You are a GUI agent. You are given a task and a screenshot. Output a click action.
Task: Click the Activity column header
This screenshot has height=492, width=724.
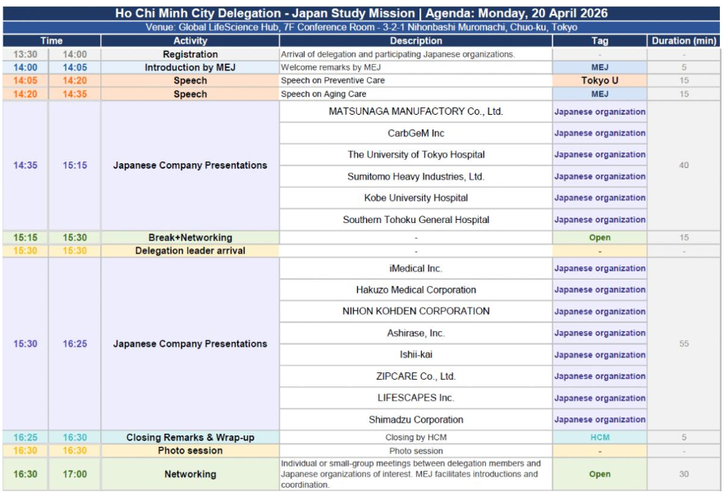[190, 41]
